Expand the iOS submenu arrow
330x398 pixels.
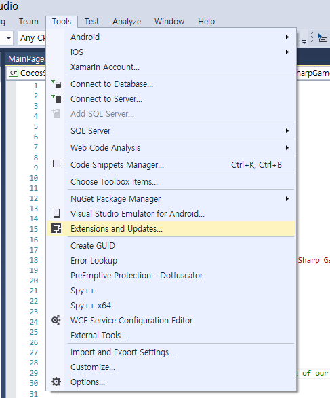point(287,52)
